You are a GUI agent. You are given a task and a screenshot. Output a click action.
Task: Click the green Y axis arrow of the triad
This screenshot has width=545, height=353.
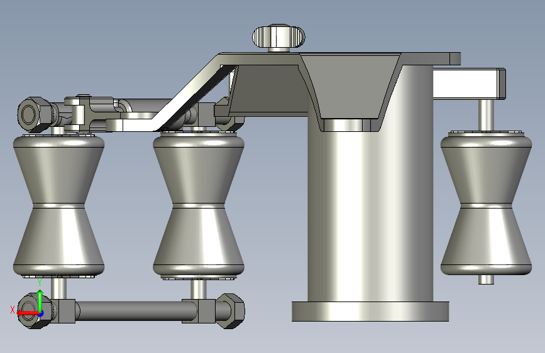pyautogui.click(x=40, y=300)
